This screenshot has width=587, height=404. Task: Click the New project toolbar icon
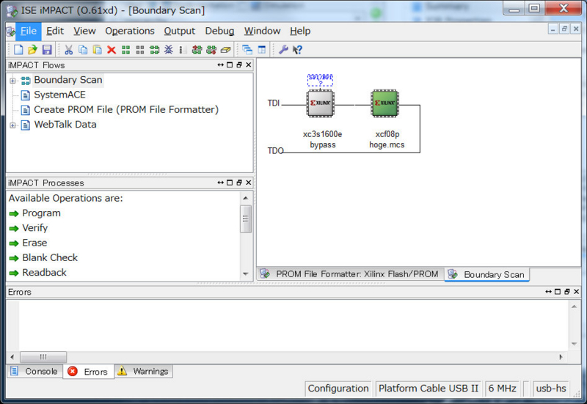coord(18,50)
